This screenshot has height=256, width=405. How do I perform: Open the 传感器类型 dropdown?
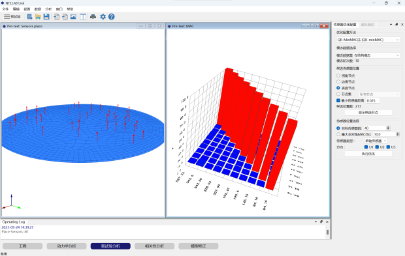tap(376, 141)
